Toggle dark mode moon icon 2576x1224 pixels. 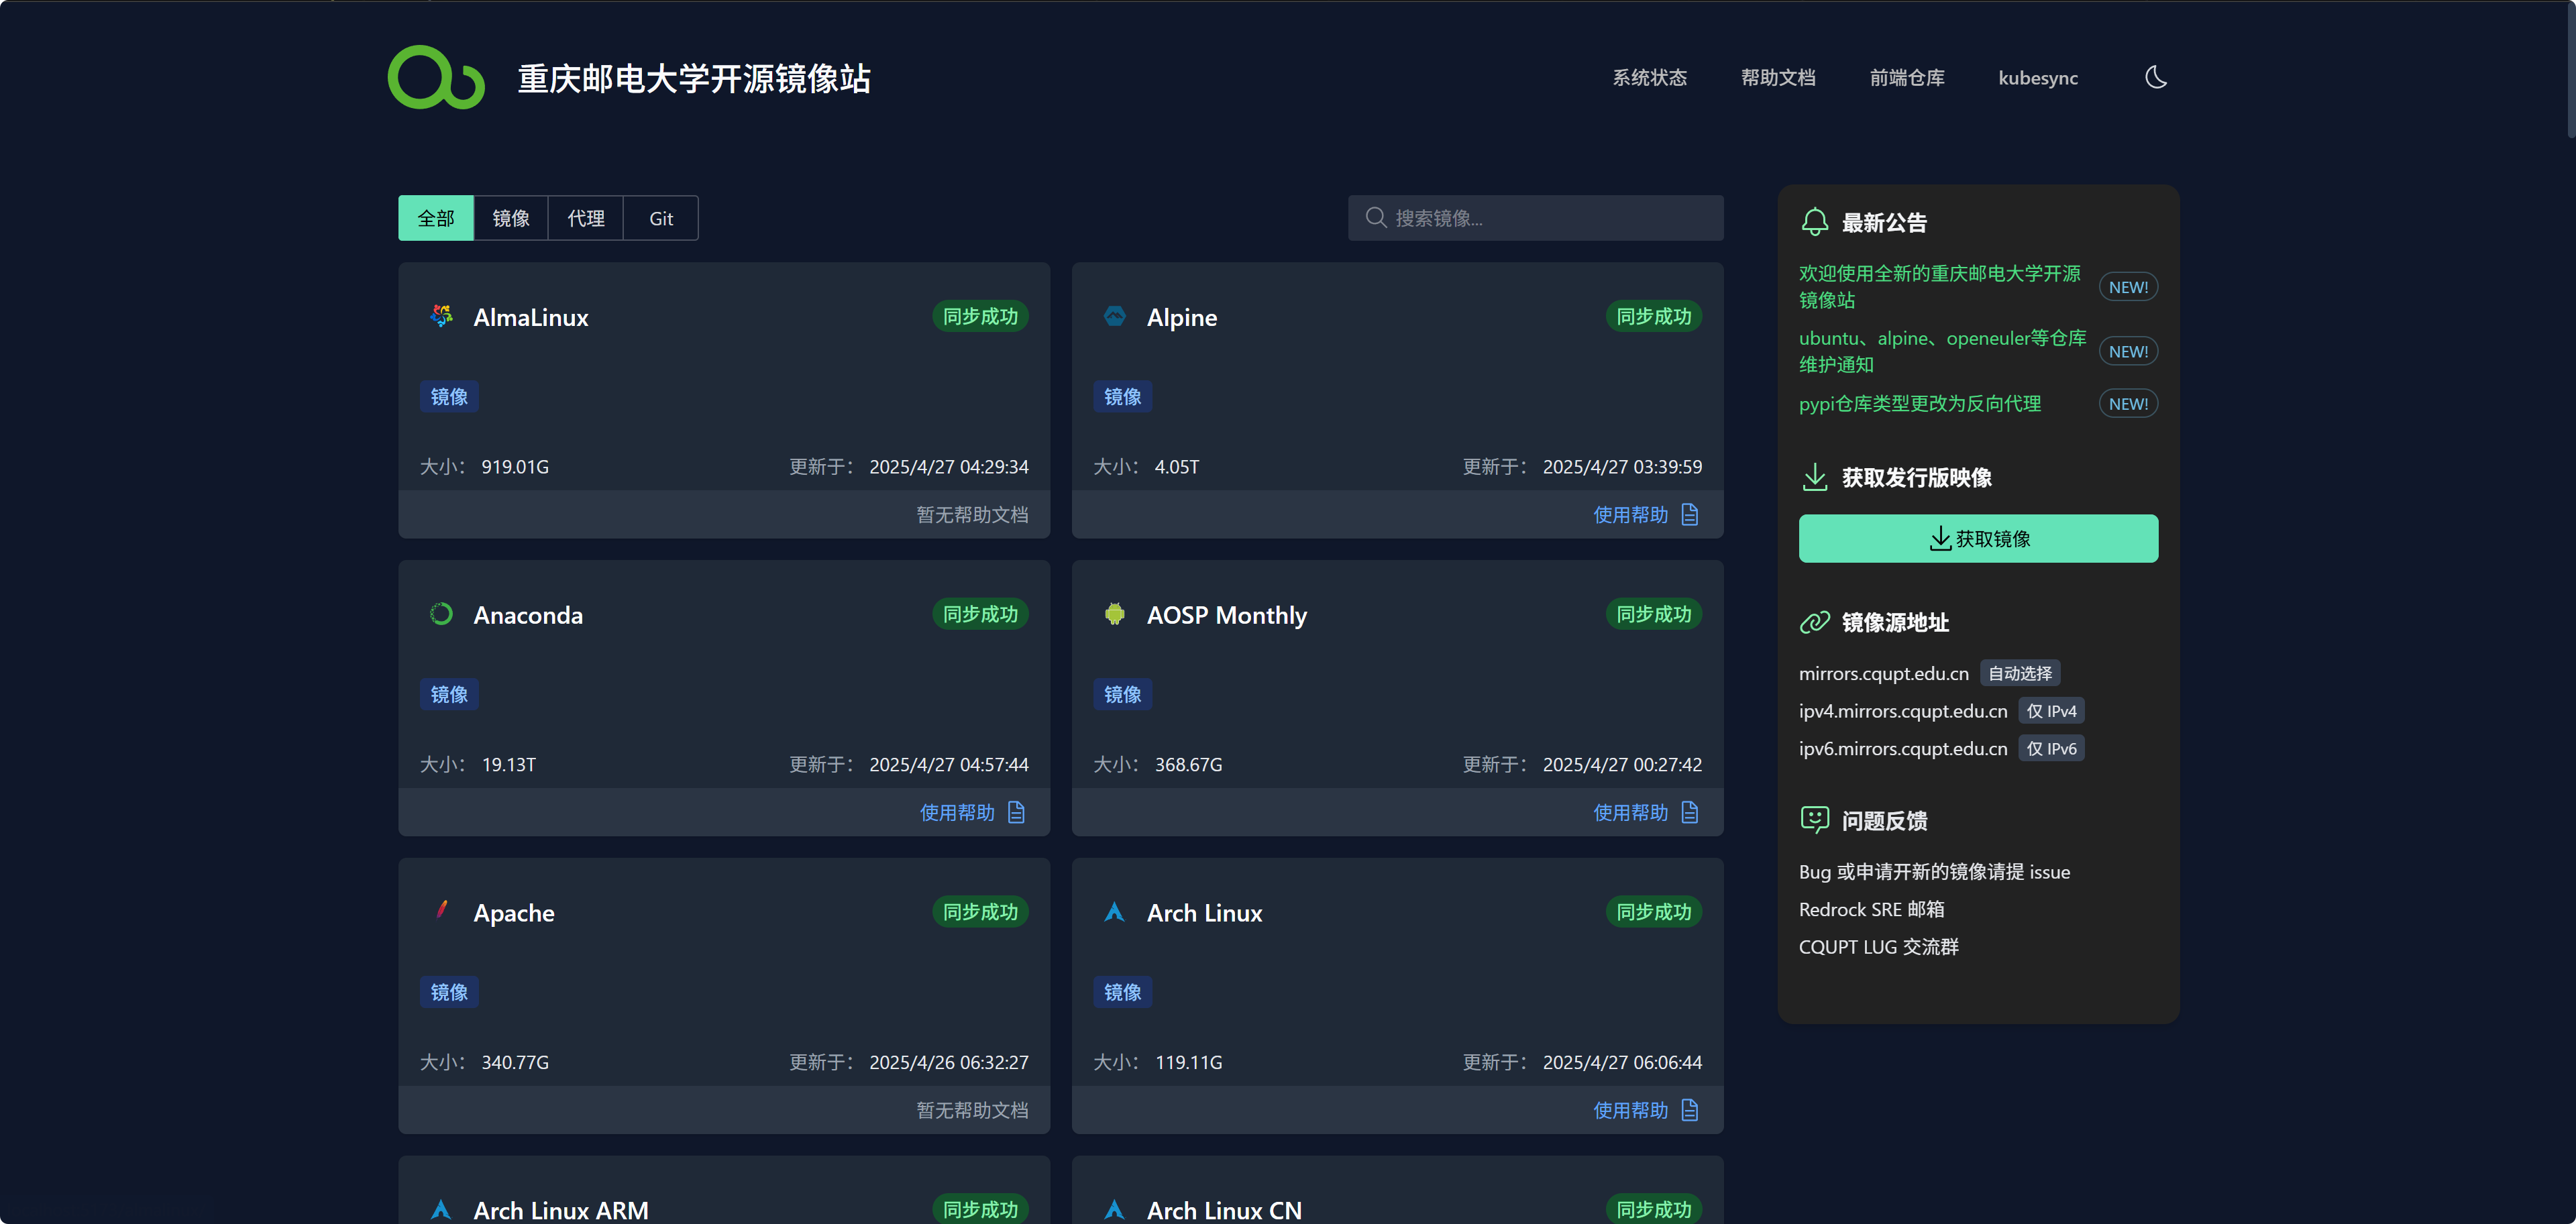click(2155, 77)
